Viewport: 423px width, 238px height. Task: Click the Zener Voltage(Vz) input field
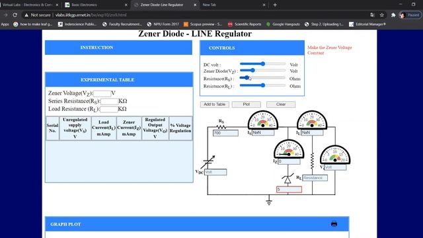(x=102, y=94)
